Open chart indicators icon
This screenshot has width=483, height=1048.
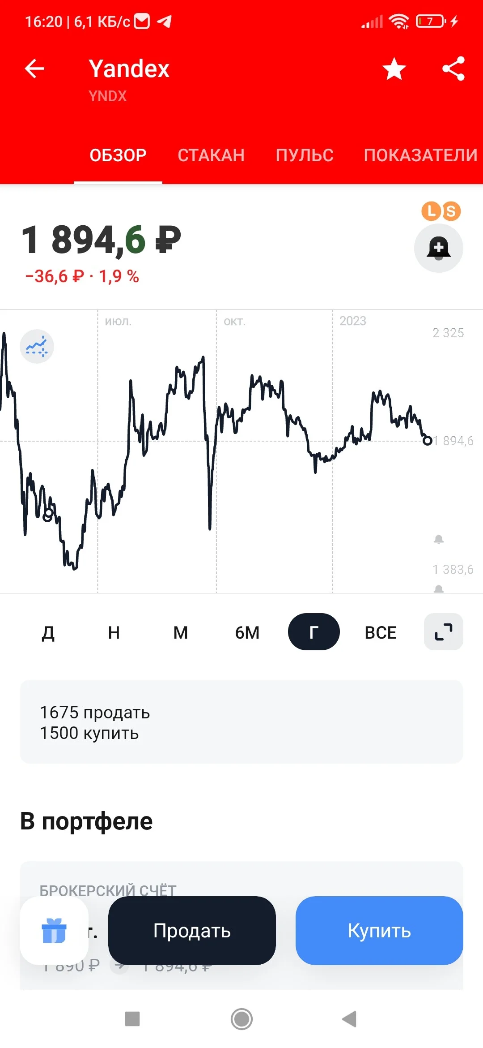coord(37,346)
